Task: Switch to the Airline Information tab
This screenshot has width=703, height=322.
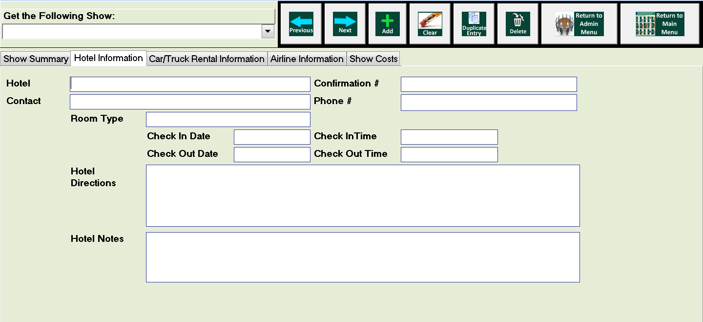Action: coord(307,59)
